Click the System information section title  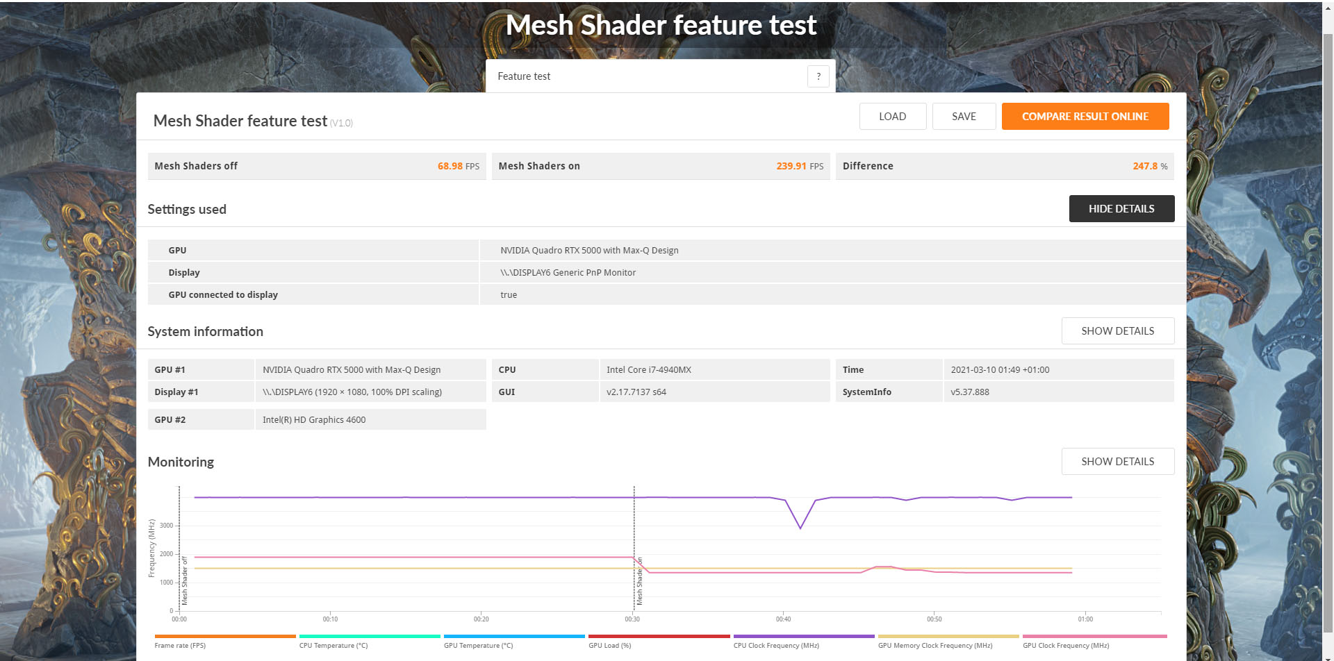coord(205,332)
